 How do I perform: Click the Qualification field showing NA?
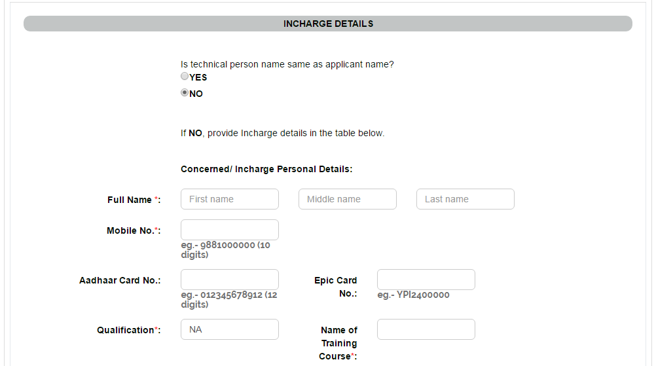point(230,329)
